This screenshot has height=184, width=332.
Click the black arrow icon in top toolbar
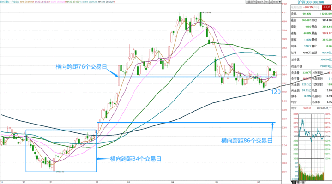[x=280, y=2]
